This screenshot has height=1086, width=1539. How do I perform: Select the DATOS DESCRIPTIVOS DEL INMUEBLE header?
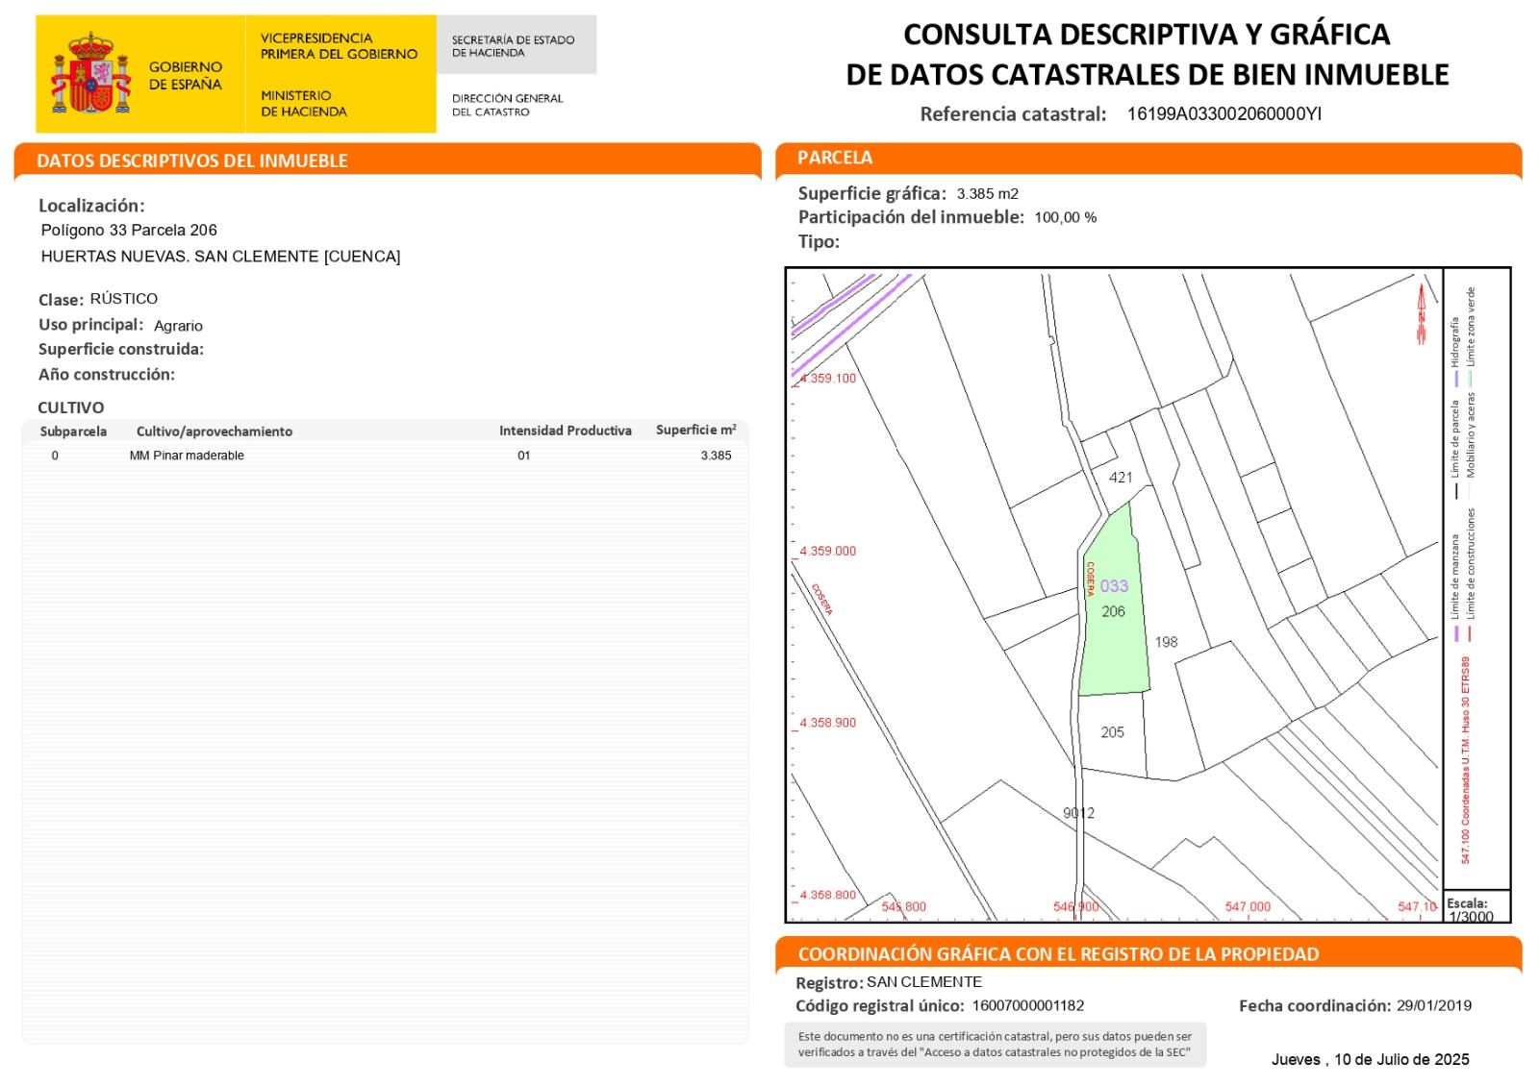pos(192,160)
